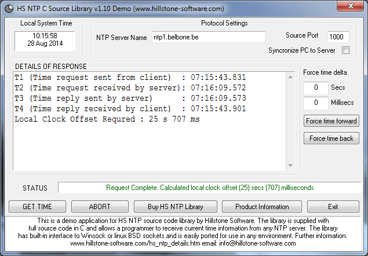Enable Syncronize PC to Server checkbox
The image size is (368, 256).
(345, 50)
